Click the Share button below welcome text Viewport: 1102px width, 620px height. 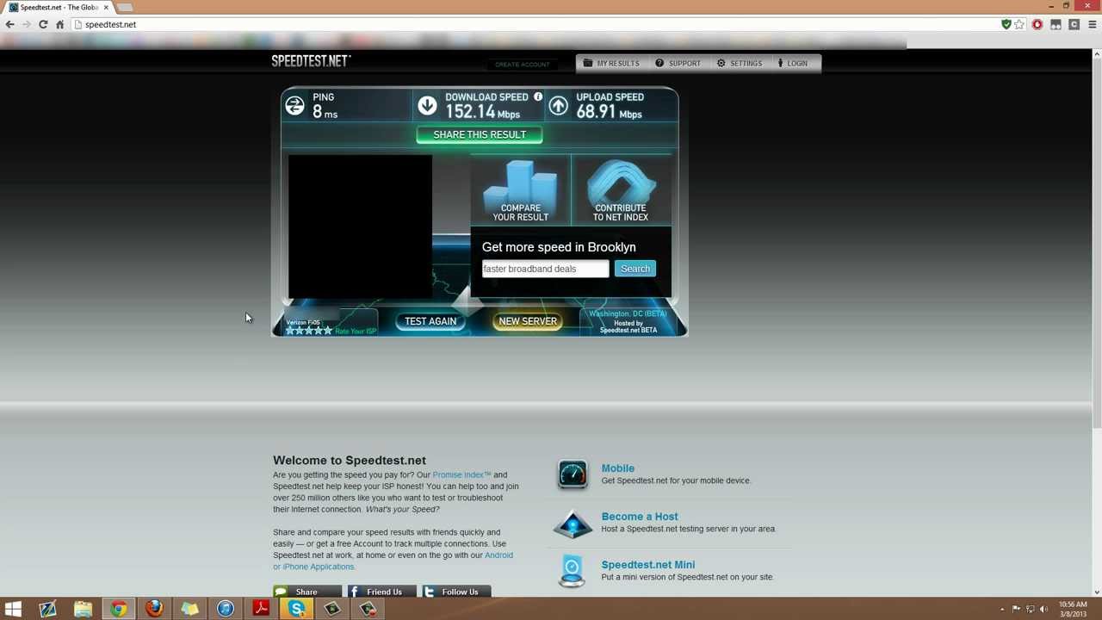[x=307, y=592]
